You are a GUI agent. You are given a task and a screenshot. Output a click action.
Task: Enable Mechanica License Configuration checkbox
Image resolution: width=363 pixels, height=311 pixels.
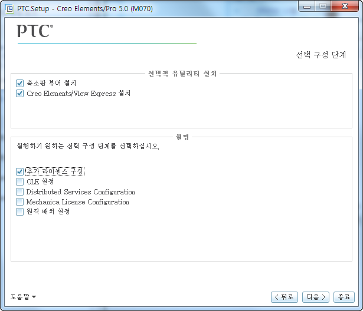click(19, 201)
